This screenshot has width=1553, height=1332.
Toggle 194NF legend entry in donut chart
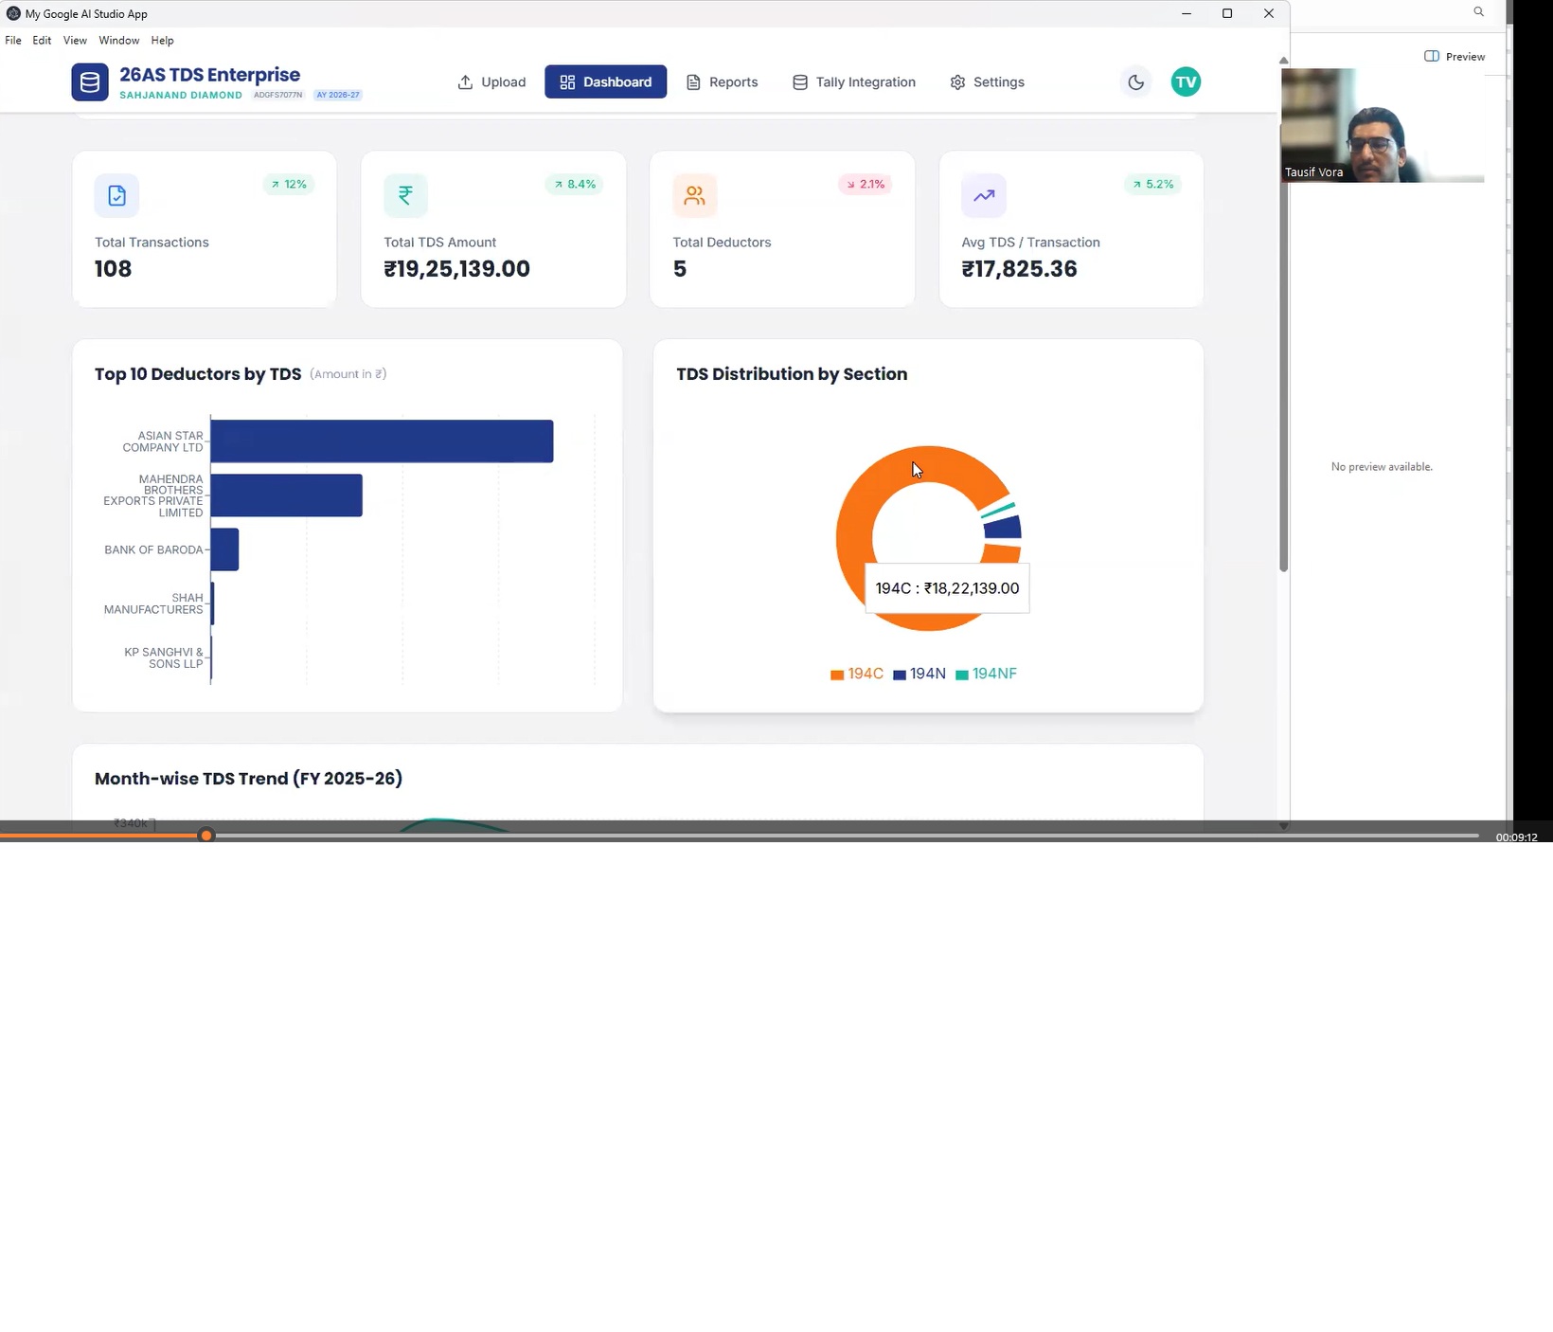tap(986, 674)
